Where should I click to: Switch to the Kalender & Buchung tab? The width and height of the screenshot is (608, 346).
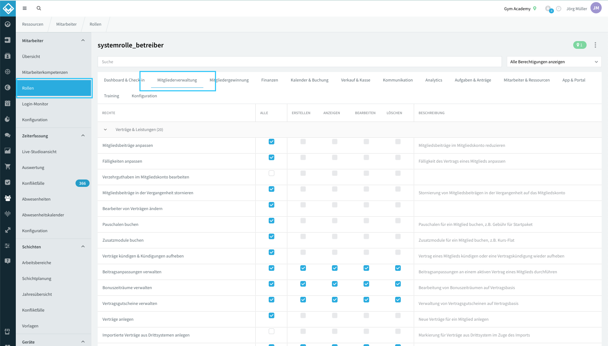[x=309, y=80]
